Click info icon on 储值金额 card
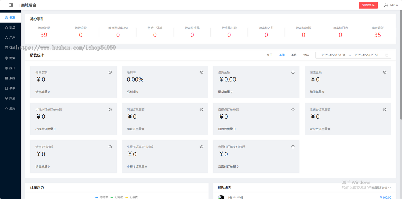 (x=384, y=72)
